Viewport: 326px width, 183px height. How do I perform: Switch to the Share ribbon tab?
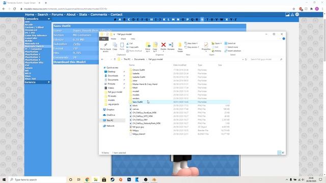[123, 39]
